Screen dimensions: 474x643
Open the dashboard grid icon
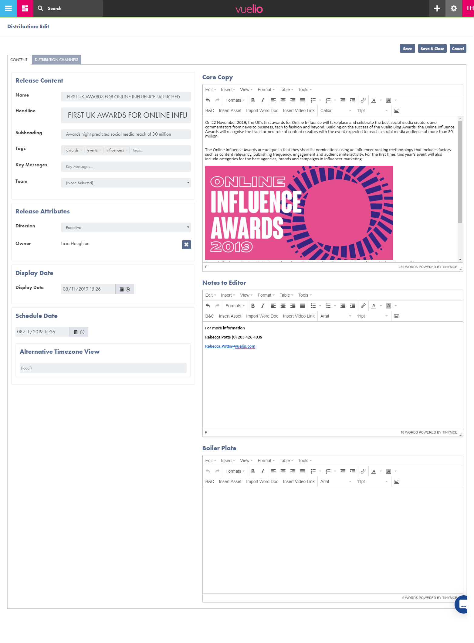click(x=25, y=8)
